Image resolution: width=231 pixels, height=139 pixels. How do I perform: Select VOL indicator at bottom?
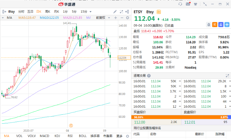(19, 136)
